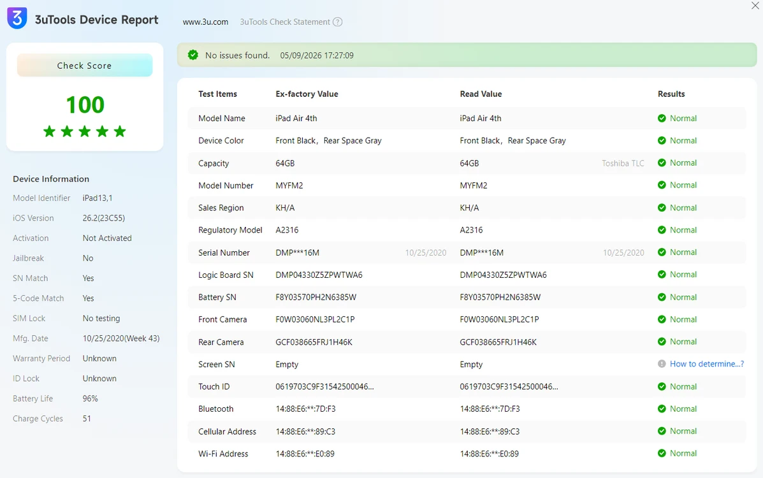Click the green check icon in Sales Region row

coord(662,208)
